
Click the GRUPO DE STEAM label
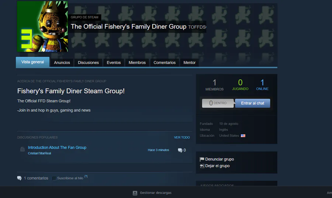point(84,17)
